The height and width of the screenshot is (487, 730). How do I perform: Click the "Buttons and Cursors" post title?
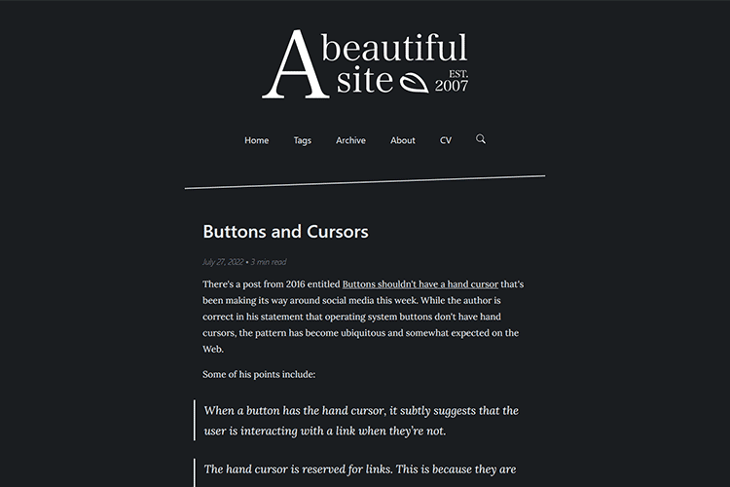coord(285,232)
